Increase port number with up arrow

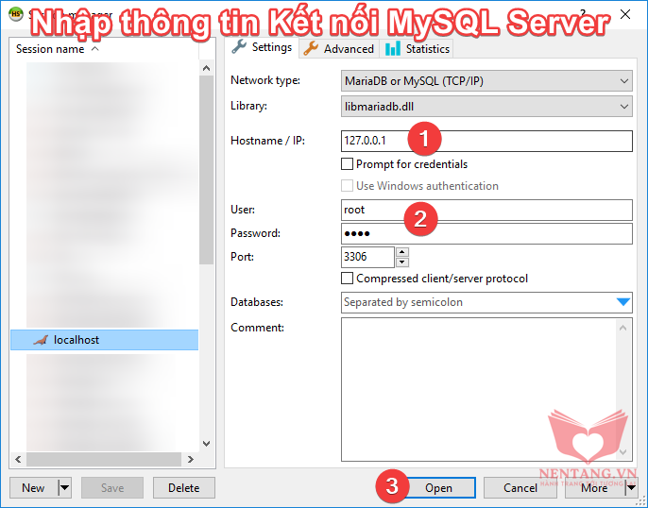401,252
